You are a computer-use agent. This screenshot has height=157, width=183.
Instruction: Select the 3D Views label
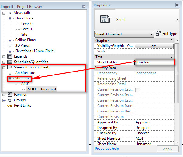22,45
